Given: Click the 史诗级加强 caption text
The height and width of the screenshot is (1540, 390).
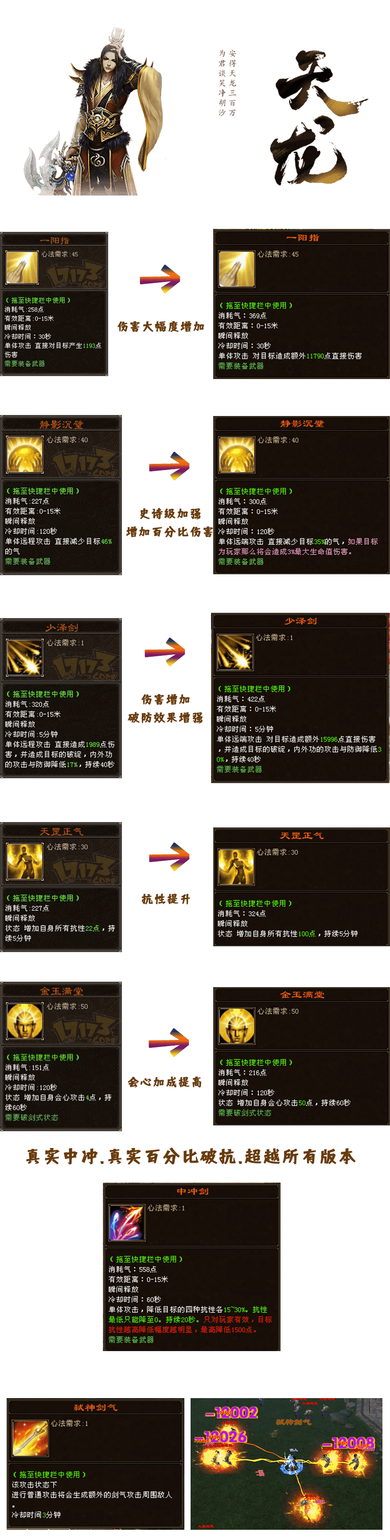Looking at the screenshot, I should click(170, 513).
